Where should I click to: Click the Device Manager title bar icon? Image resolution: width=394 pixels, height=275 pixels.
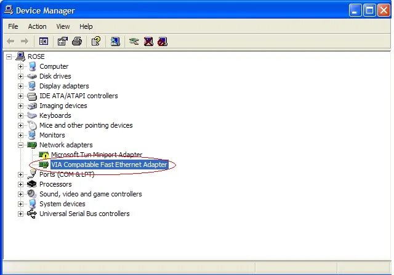coord(9,10)
